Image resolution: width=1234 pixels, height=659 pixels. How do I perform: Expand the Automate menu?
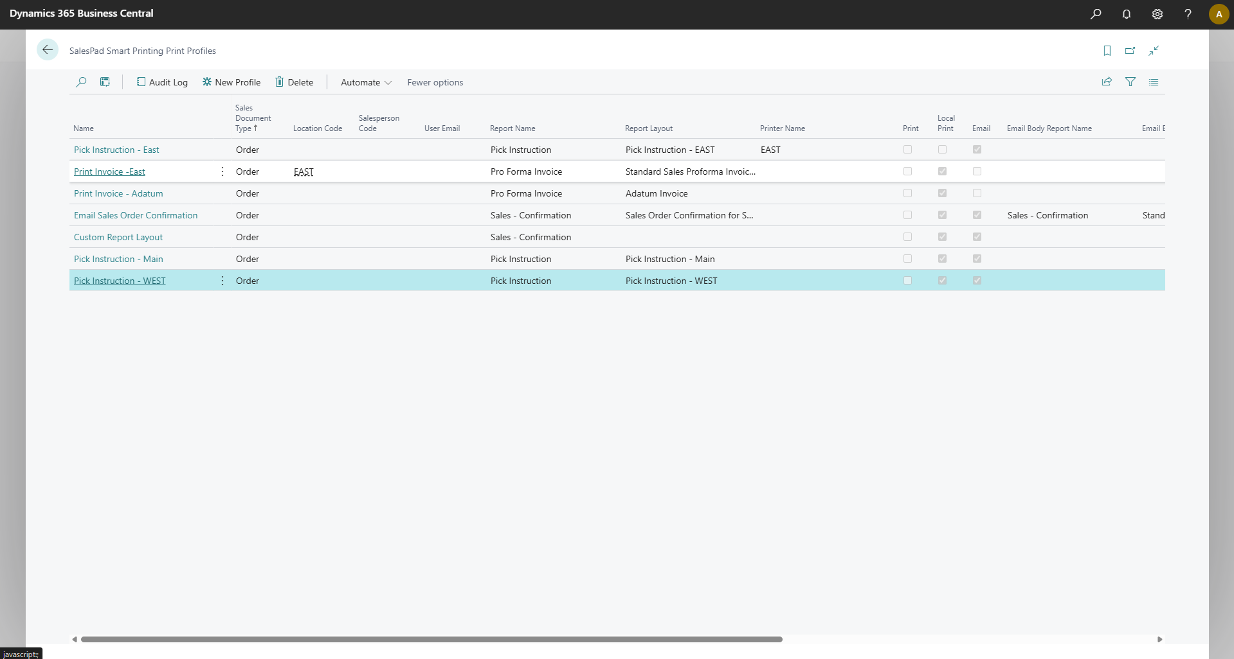[x=366, y=82]
